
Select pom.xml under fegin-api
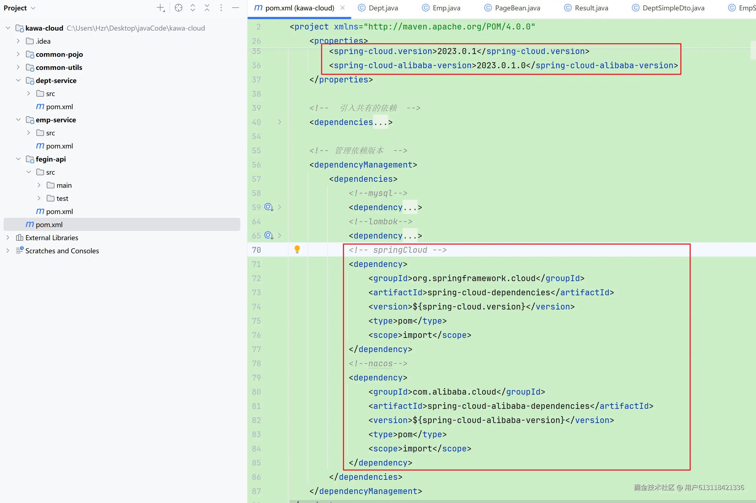[59, 212]
